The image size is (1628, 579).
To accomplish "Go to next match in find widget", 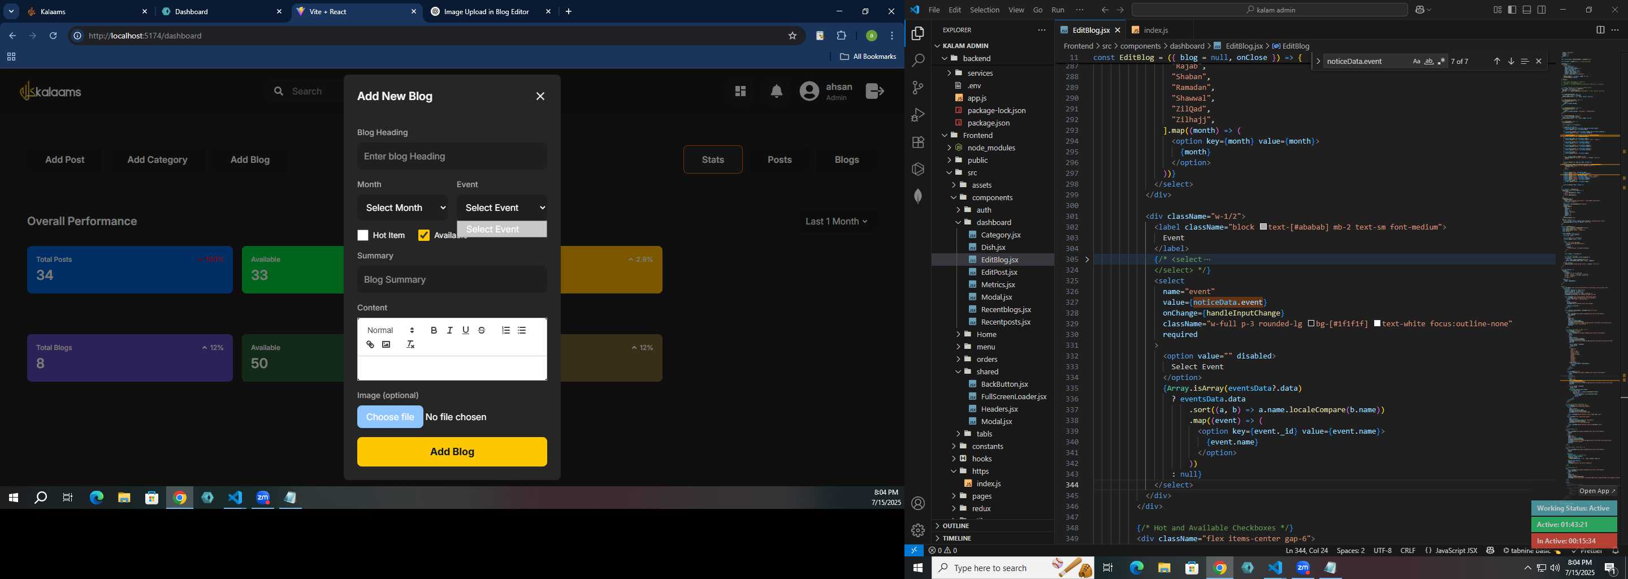I will (1511, 61).
